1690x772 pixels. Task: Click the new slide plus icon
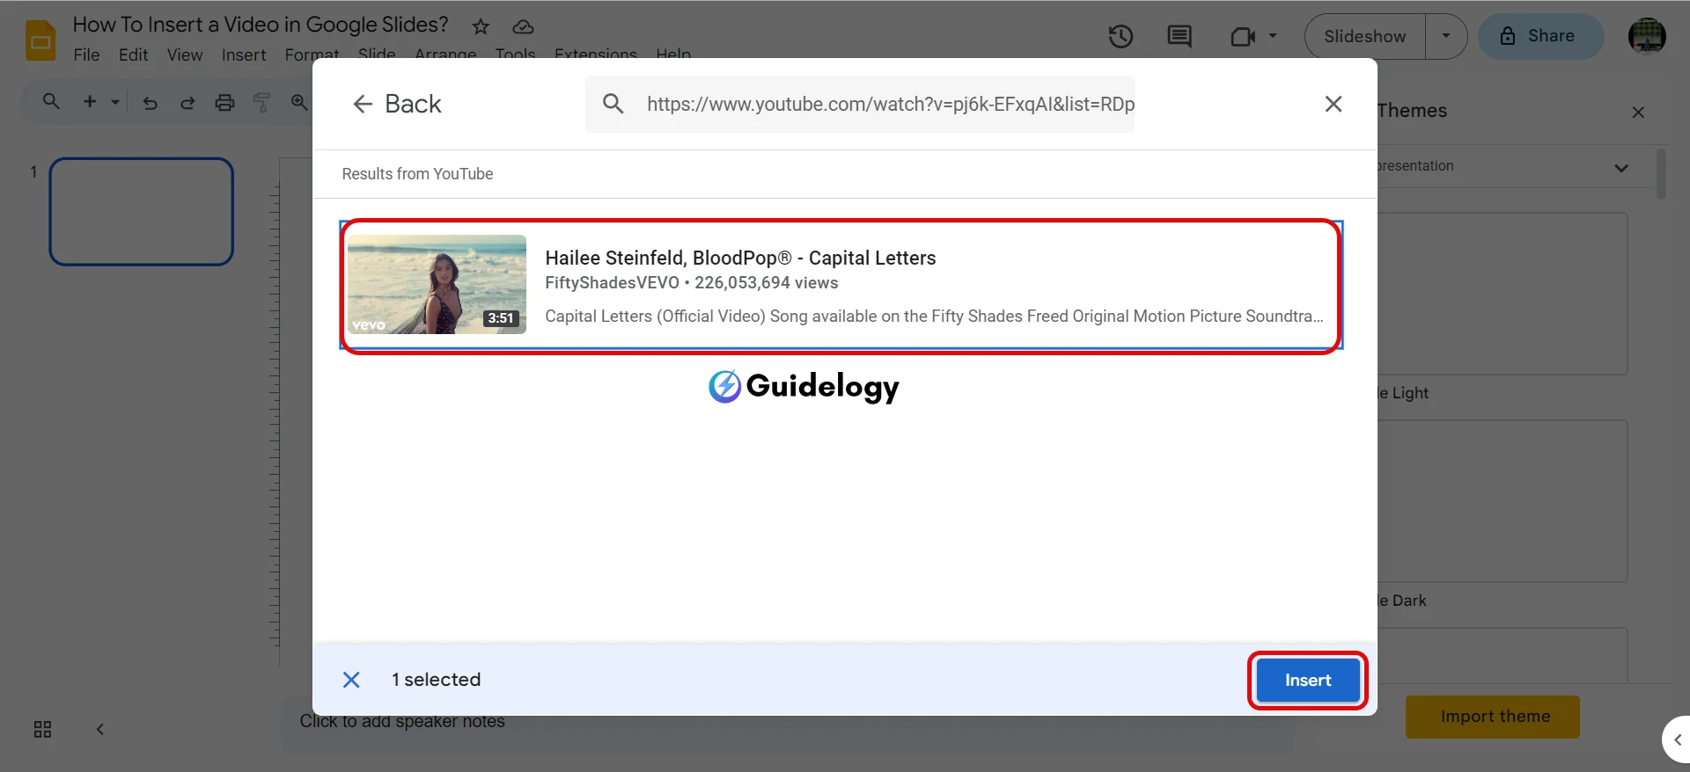[x=90, y=102]
